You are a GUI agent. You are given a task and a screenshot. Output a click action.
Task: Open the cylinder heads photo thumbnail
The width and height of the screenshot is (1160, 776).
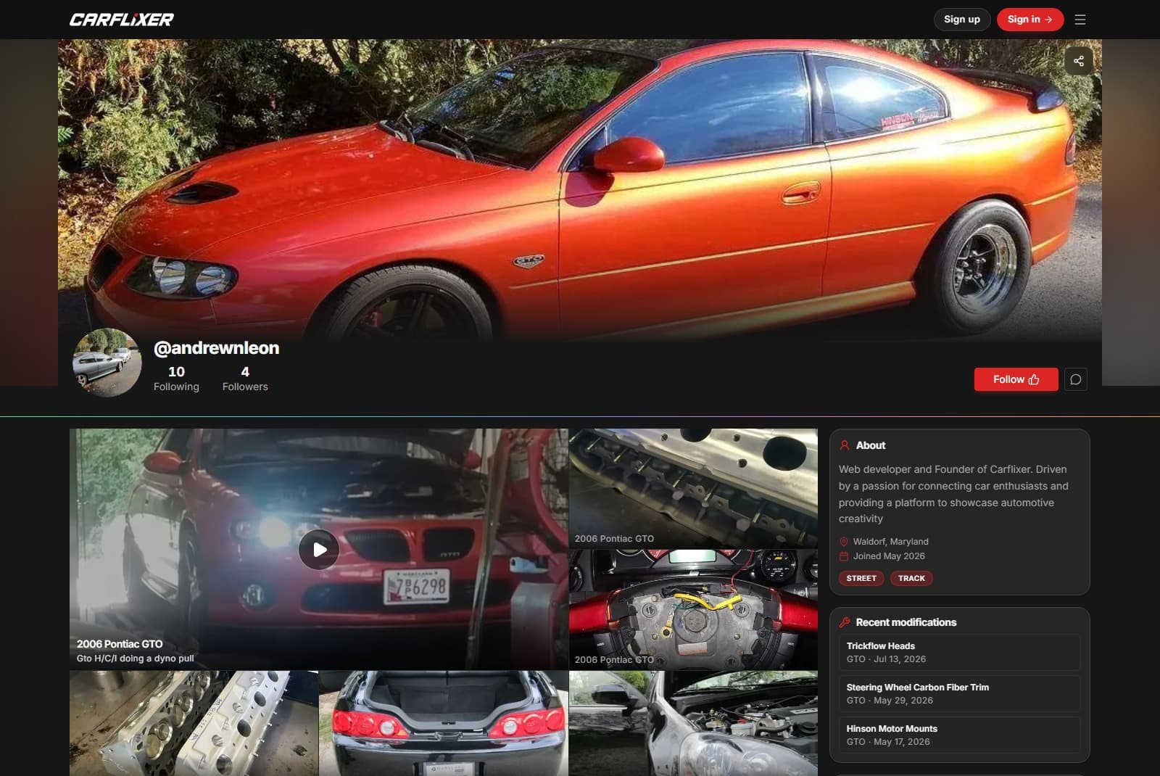click(194, 723)
